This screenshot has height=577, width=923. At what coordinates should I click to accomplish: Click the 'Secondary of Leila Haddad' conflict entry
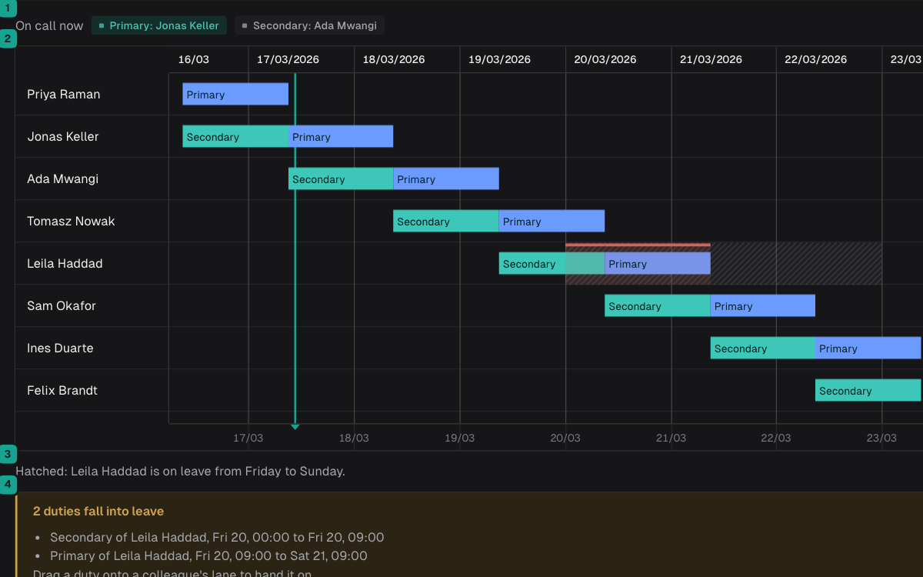click(217, 537)
